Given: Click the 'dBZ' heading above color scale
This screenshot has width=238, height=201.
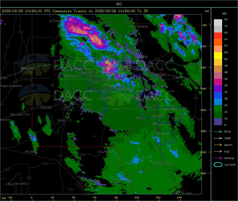Looking at the screenshot, I should pos(224,14).
